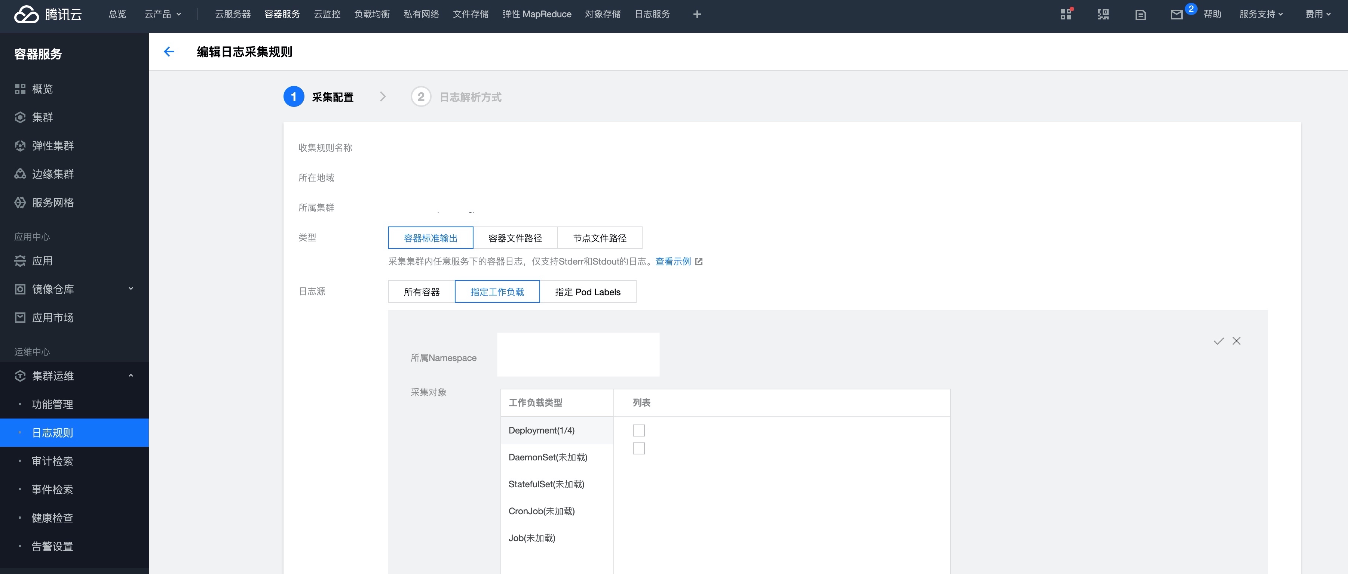
Task: Open the 查看示例 example link
Action: 674,261
